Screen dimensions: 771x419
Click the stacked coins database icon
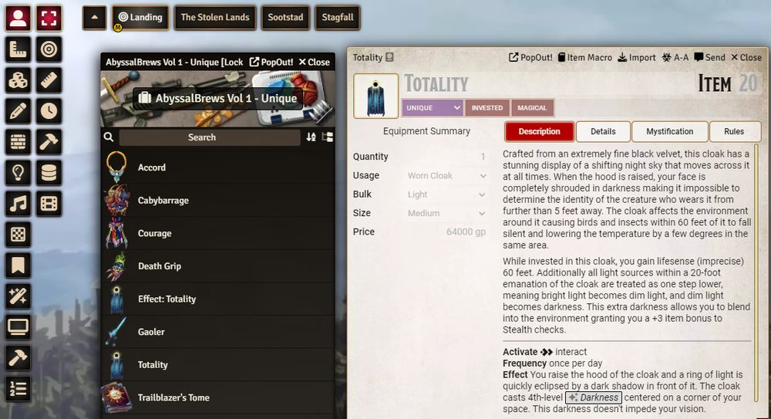coord(49,173)
